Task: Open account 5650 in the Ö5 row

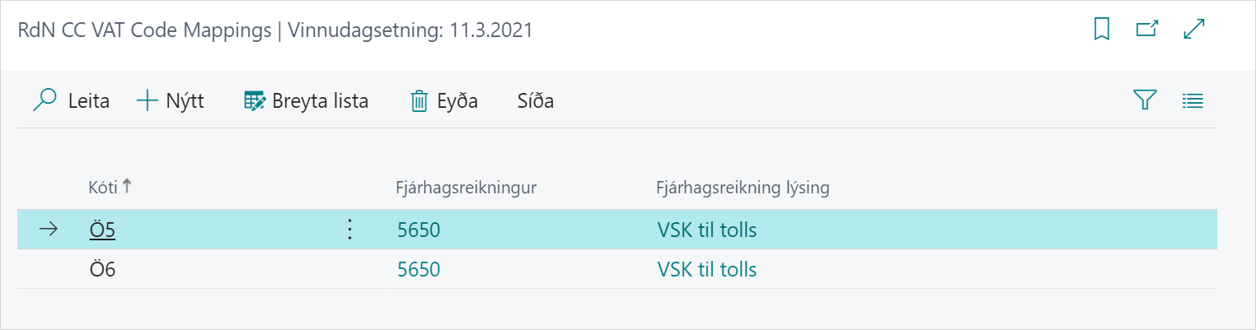Action: coord(419,230)
